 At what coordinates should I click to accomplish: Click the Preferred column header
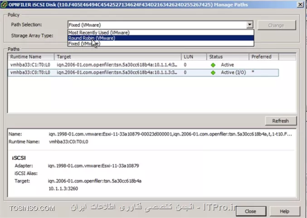tap(263, 57)
